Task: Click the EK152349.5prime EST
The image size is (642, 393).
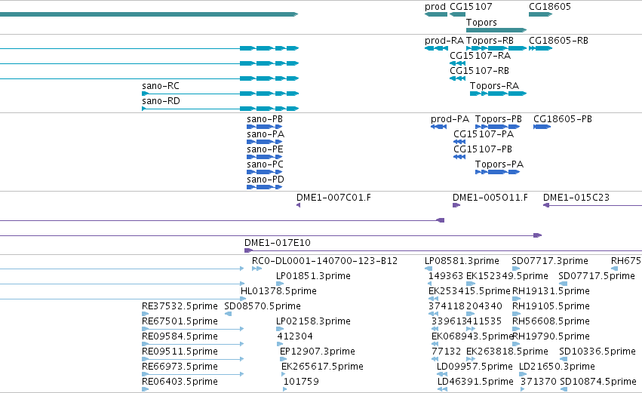Action: (471, 284)
